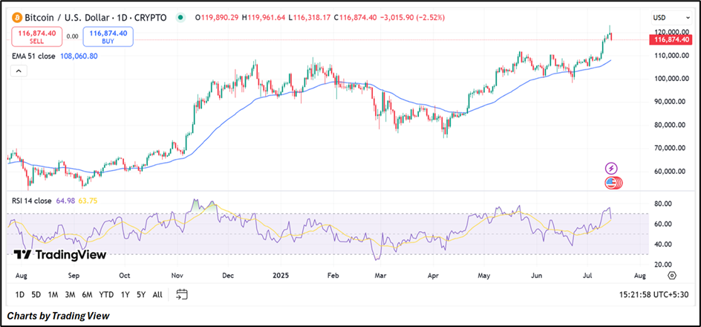Click the TradingView logo
Image resolution: width=701 pixels, height=327 pixels.
point(60,254)
